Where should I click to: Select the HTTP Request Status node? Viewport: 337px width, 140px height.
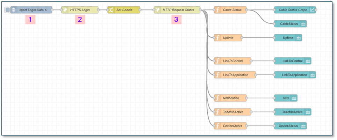(x=177, y=10)
